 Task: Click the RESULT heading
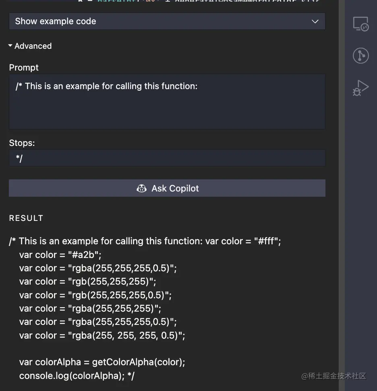tap(26, 218)
